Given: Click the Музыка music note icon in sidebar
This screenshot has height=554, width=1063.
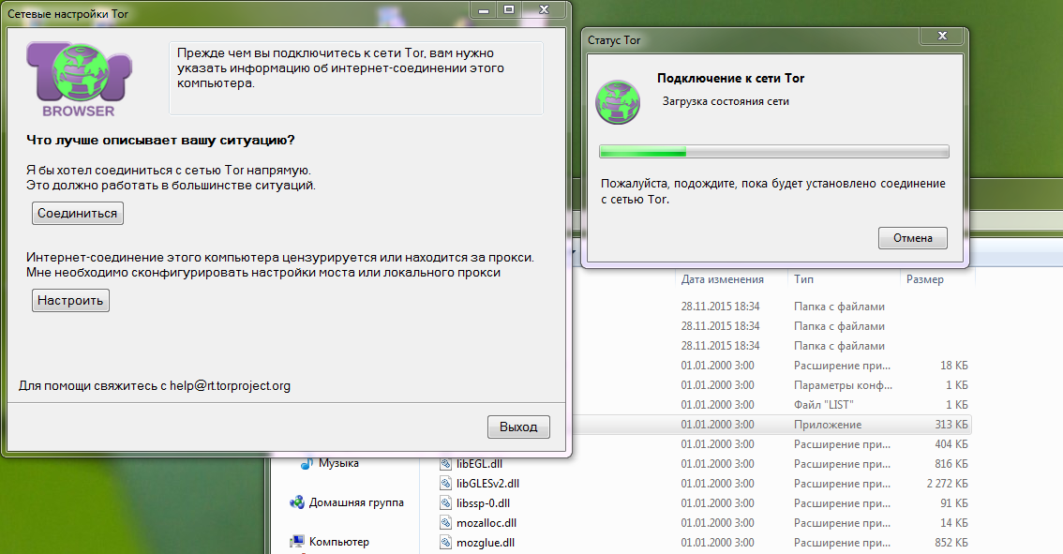Looking at the screenshot, I should pos(306,463).
